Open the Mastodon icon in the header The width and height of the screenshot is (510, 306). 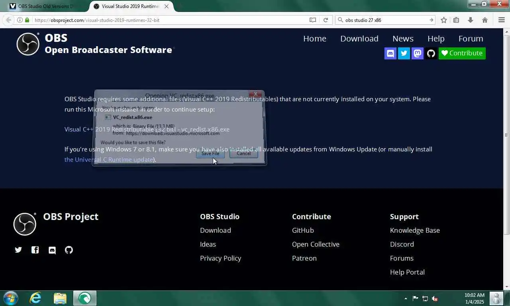click(x=418, y=53)
